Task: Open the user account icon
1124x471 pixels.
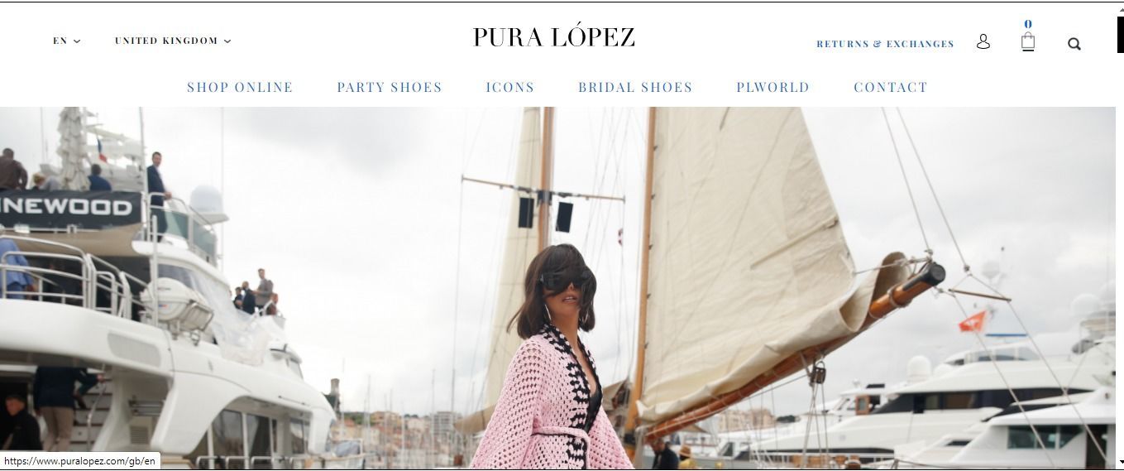Action: point(983,41)
